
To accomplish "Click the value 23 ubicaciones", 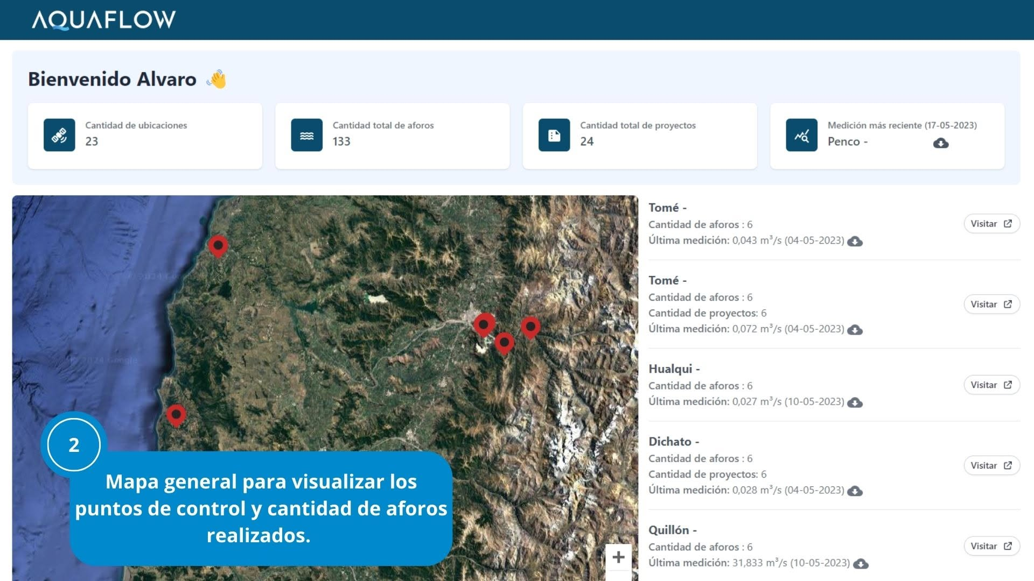I will coord(92,141).
